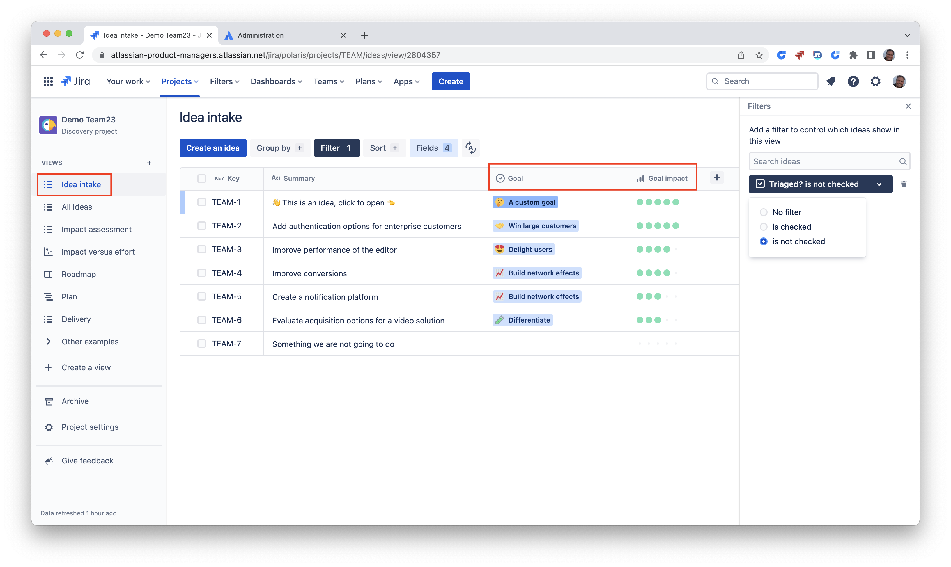Open the help question mark icon
This screenshot has height=567, width=951.
pos(853,81)
